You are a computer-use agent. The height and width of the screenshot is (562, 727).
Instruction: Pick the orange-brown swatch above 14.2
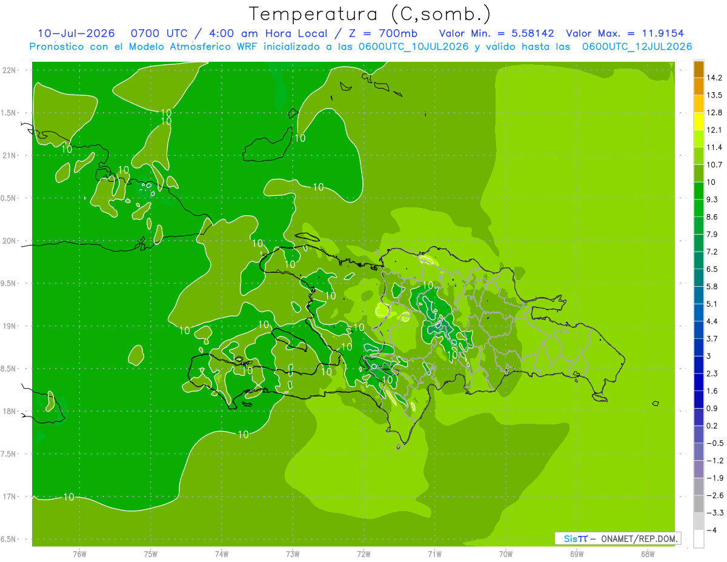coord(699,69)
